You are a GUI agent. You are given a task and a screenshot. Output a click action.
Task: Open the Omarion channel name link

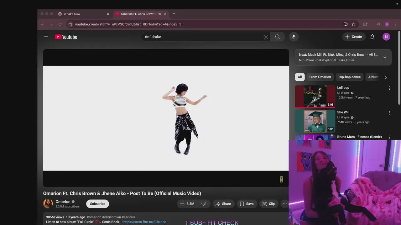point(63,202)
